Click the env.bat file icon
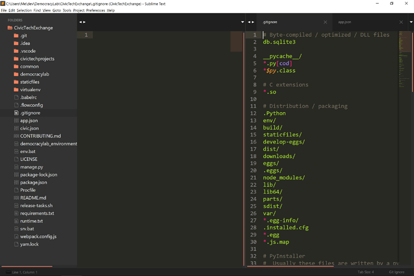This screenshot has height=276, width=414. pyautogui.click(x=16, y=151)
